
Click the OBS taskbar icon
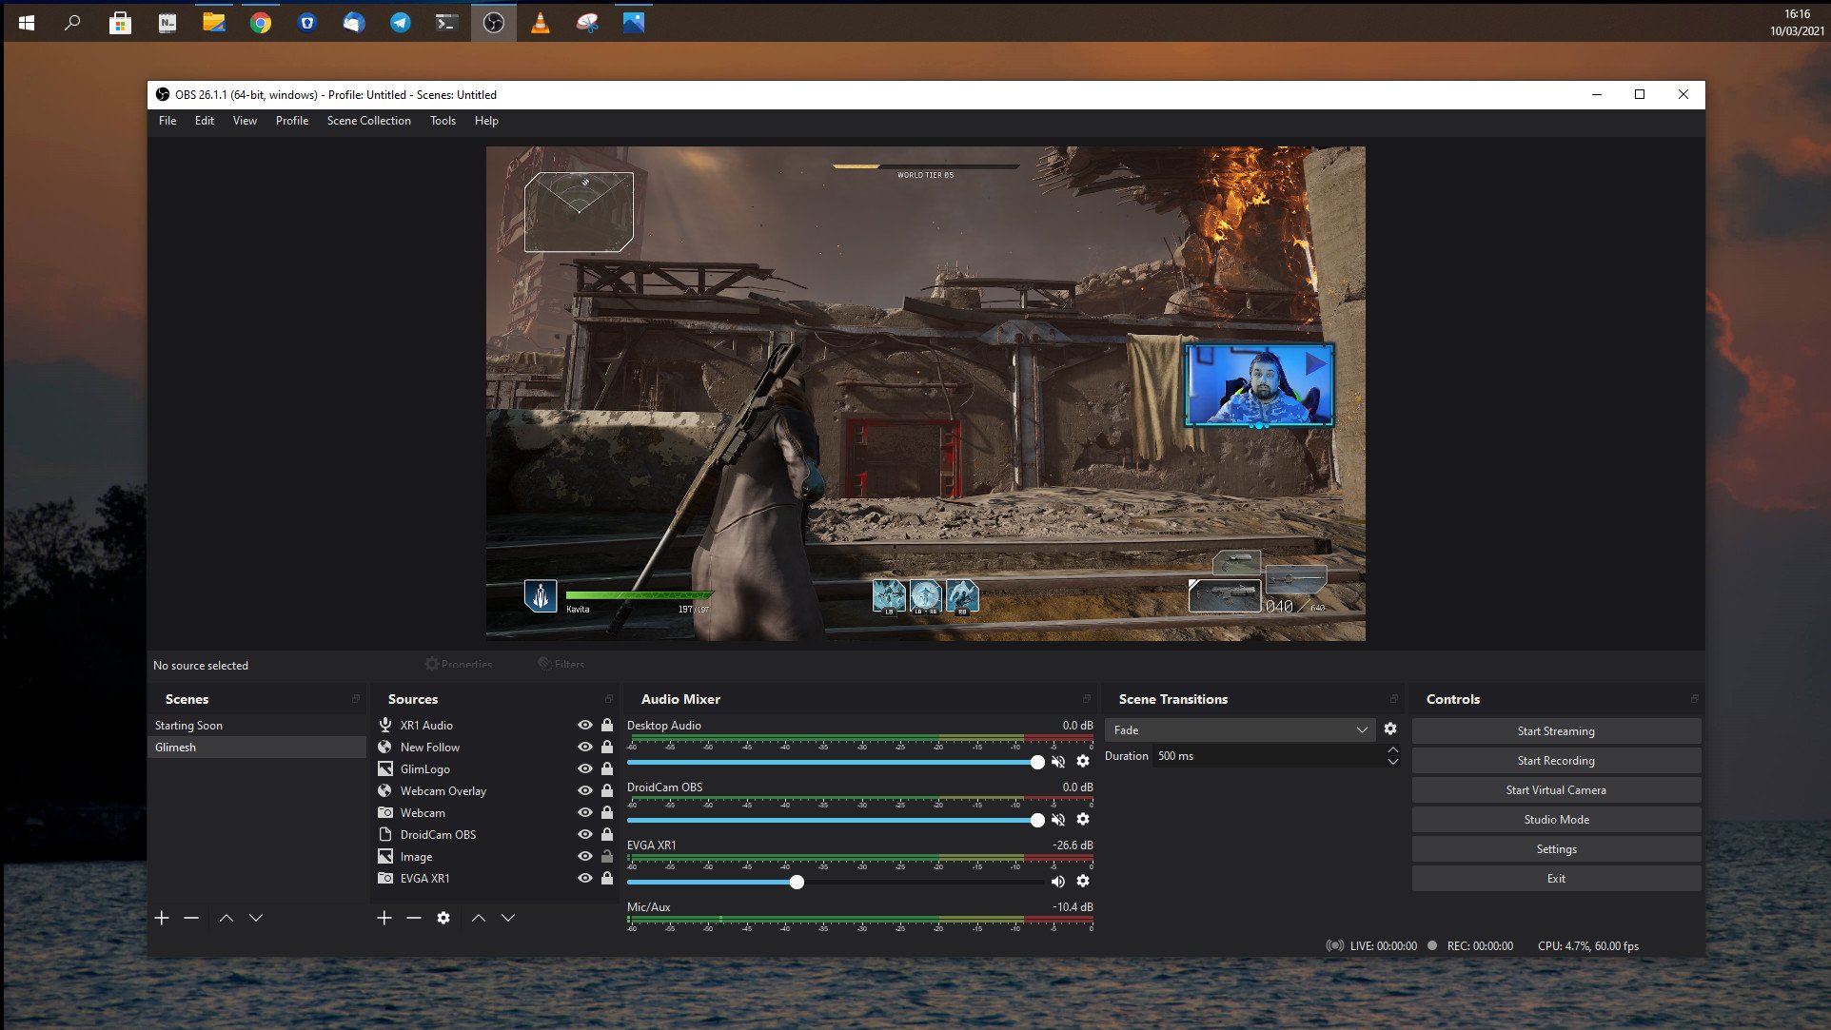coord(494,21)
